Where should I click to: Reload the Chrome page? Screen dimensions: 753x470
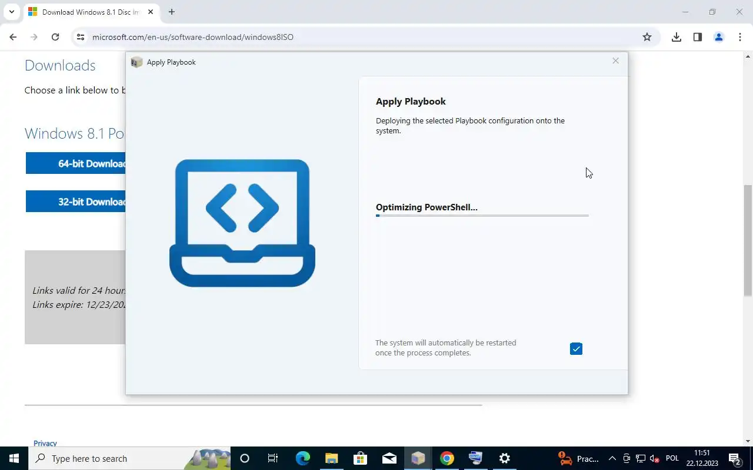coord(55,37)
